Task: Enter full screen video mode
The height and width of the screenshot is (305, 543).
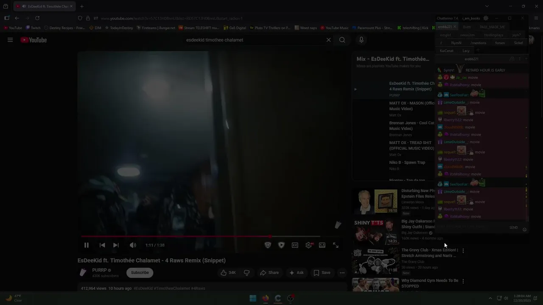Action: [x=336, y=245]
